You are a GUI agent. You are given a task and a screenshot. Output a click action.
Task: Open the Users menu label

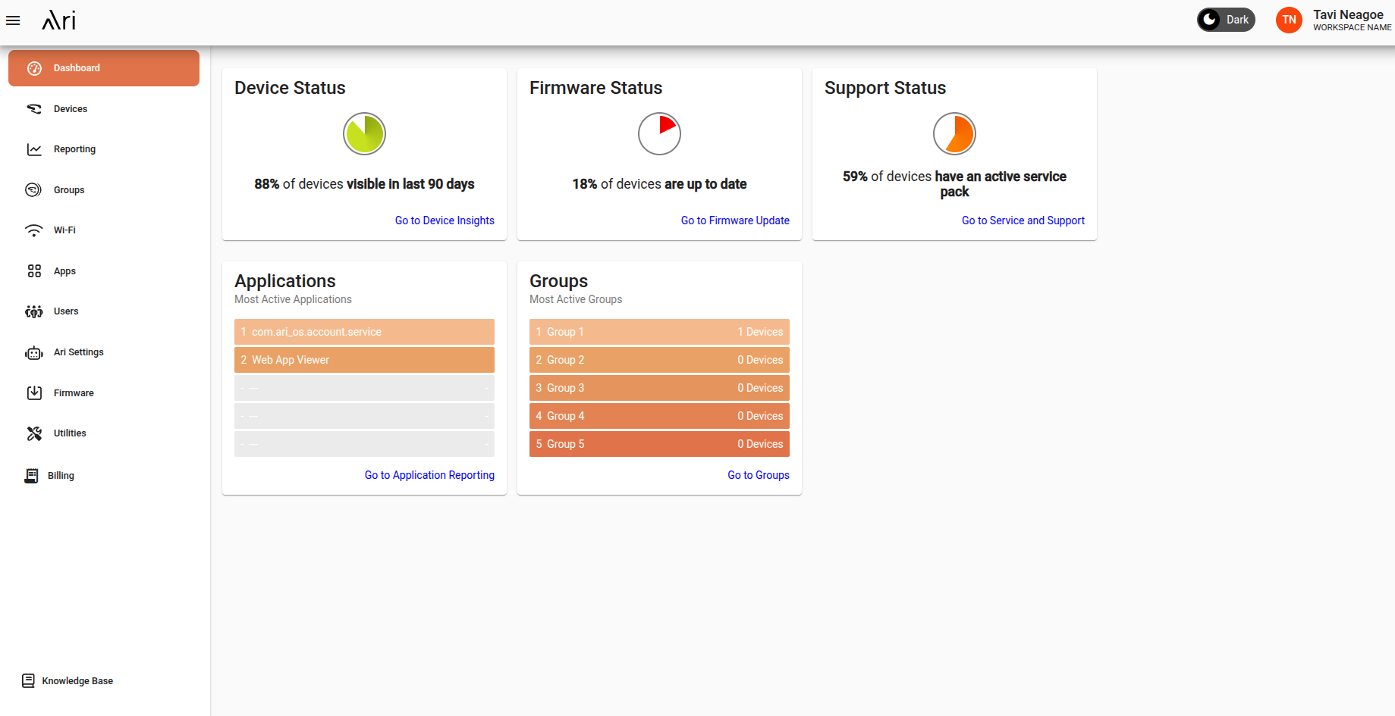(66, 311)
